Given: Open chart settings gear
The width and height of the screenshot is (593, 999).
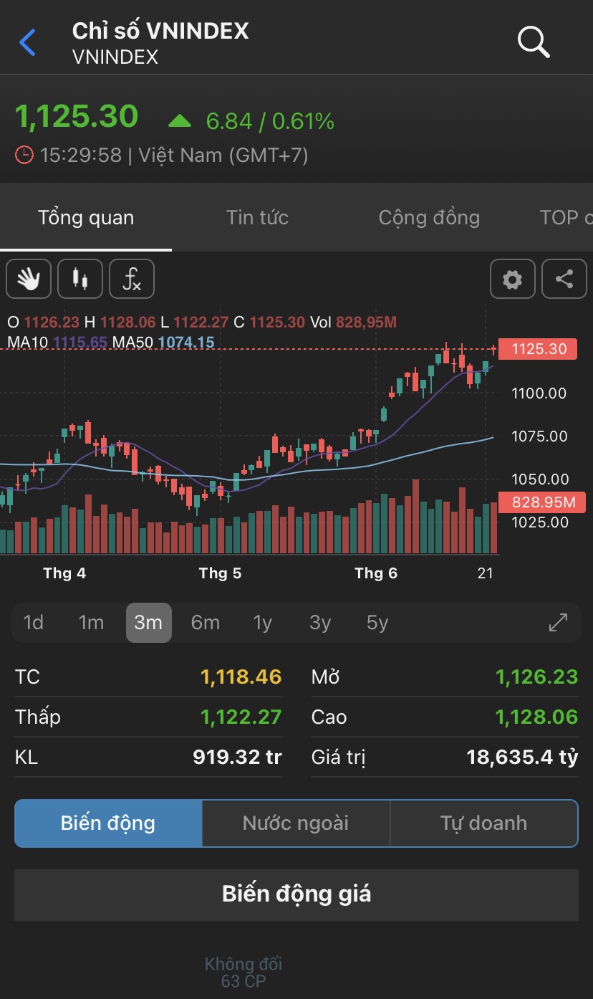Looking at the screenshot, I should [x=513, y=279].
